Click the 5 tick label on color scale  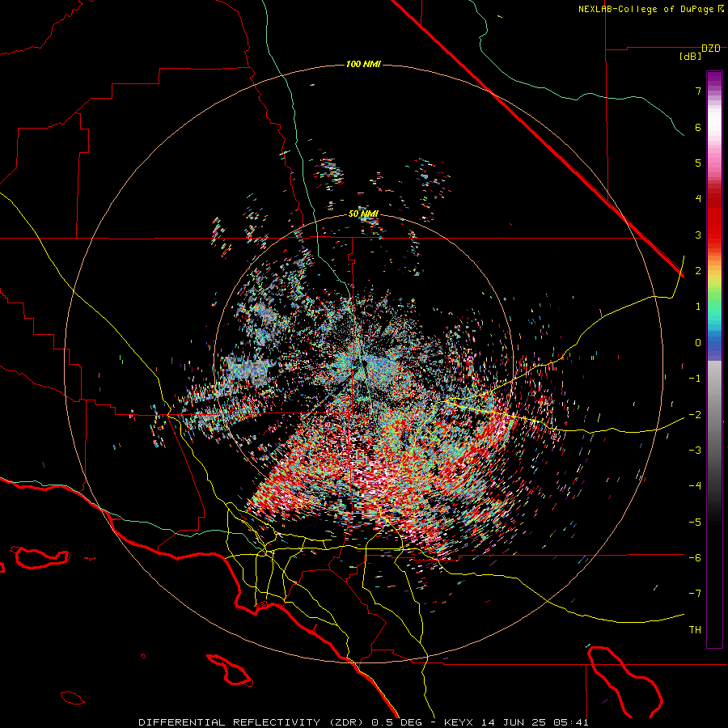(698, 163)
